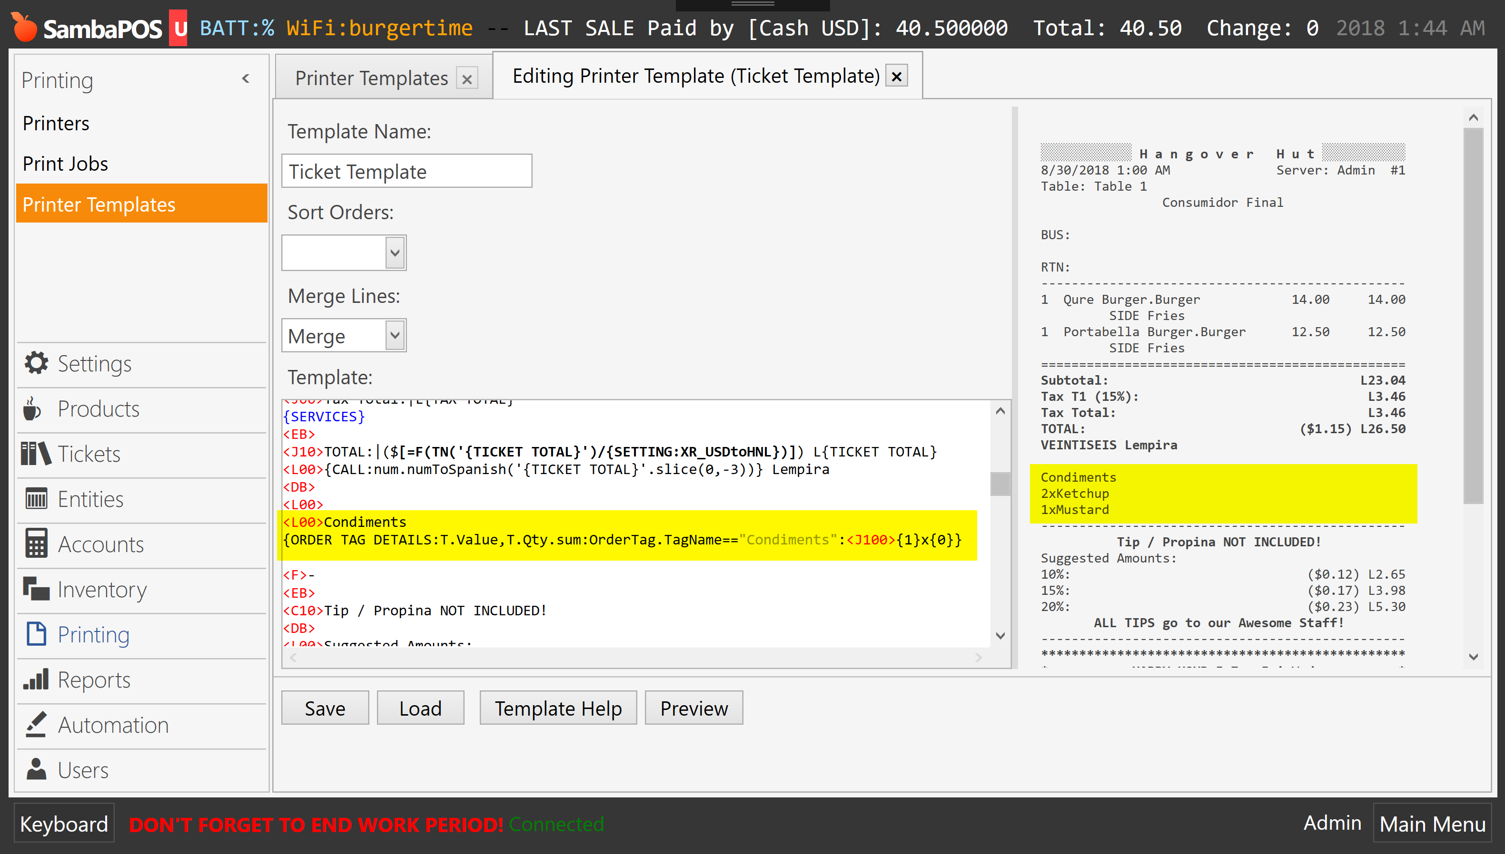This screenshot has height=854, width=1505.
Task: Open Settings via its gear icon
Action: [x=36, y=363]
